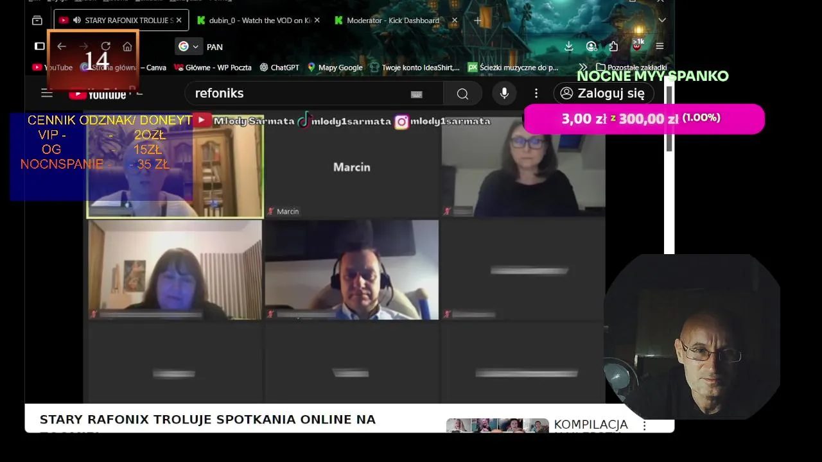
Task: Toggle the browser sidebar panel icon
Action: 40,46
